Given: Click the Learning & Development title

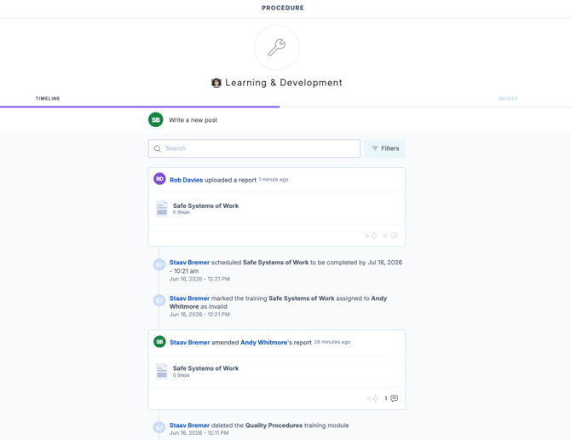Looking at the screenshot, I should tap(284, 83).
